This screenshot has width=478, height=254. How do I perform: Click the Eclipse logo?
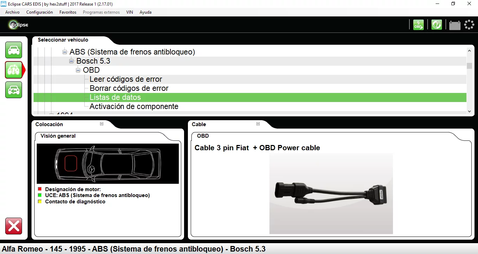19,25
